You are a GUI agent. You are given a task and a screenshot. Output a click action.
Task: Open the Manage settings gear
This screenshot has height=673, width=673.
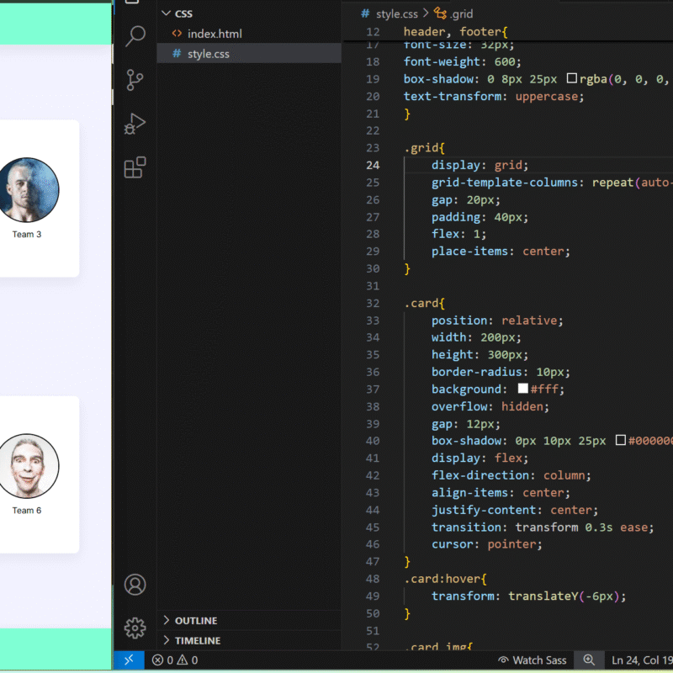pos(135,628)
